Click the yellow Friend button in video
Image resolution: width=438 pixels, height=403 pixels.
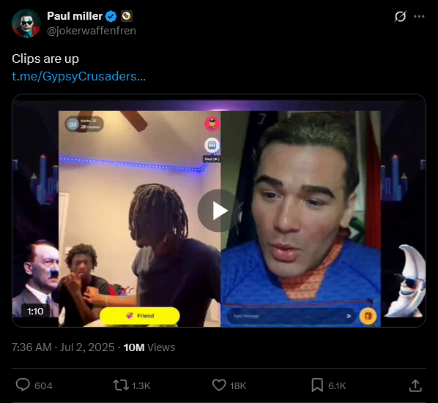(x=140, y=316)
